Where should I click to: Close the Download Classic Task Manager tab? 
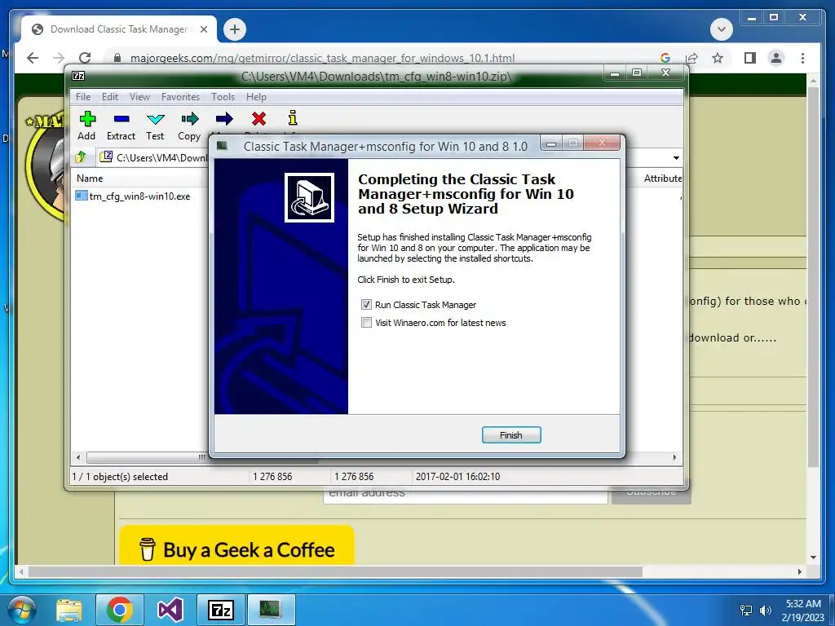click(x=203, y=30)
